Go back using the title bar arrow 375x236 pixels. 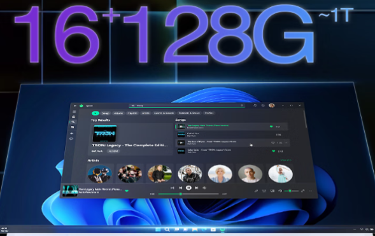(x=75, y=106)
